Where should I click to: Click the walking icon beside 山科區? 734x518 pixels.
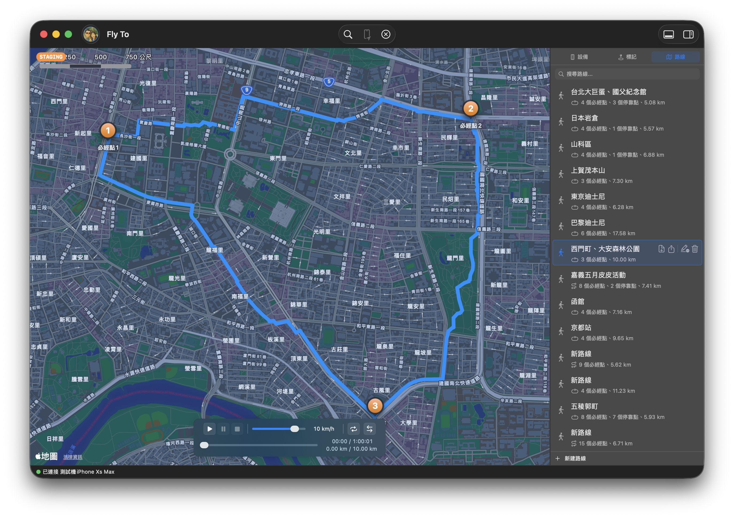[561, 148]
